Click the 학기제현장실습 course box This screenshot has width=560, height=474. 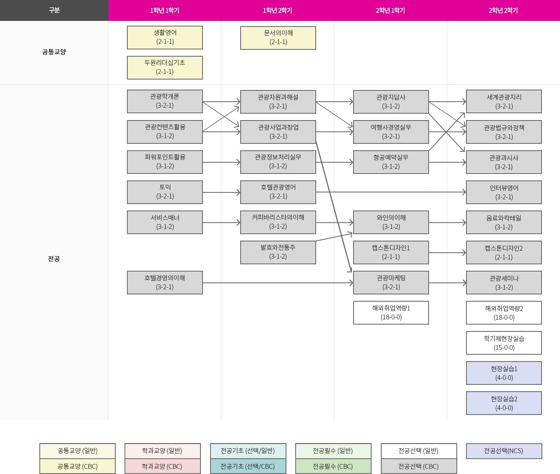point(504,343)
